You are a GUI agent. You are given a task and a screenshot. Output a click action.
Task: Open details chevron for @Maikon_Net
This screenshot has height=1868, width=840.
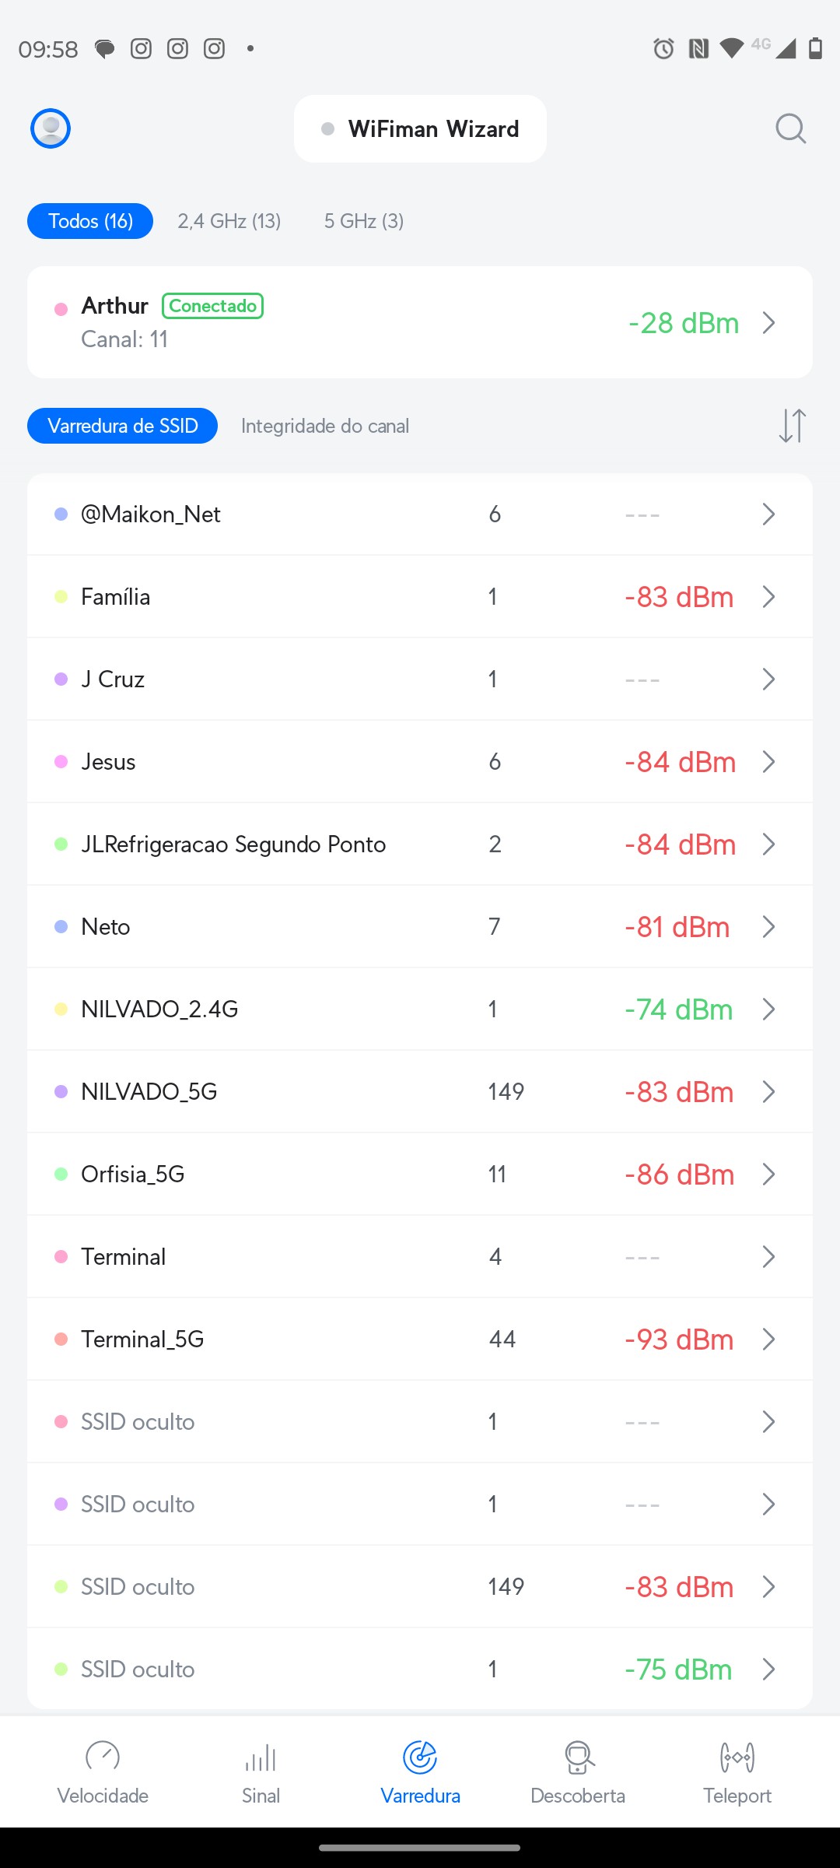tap(768, 514)
